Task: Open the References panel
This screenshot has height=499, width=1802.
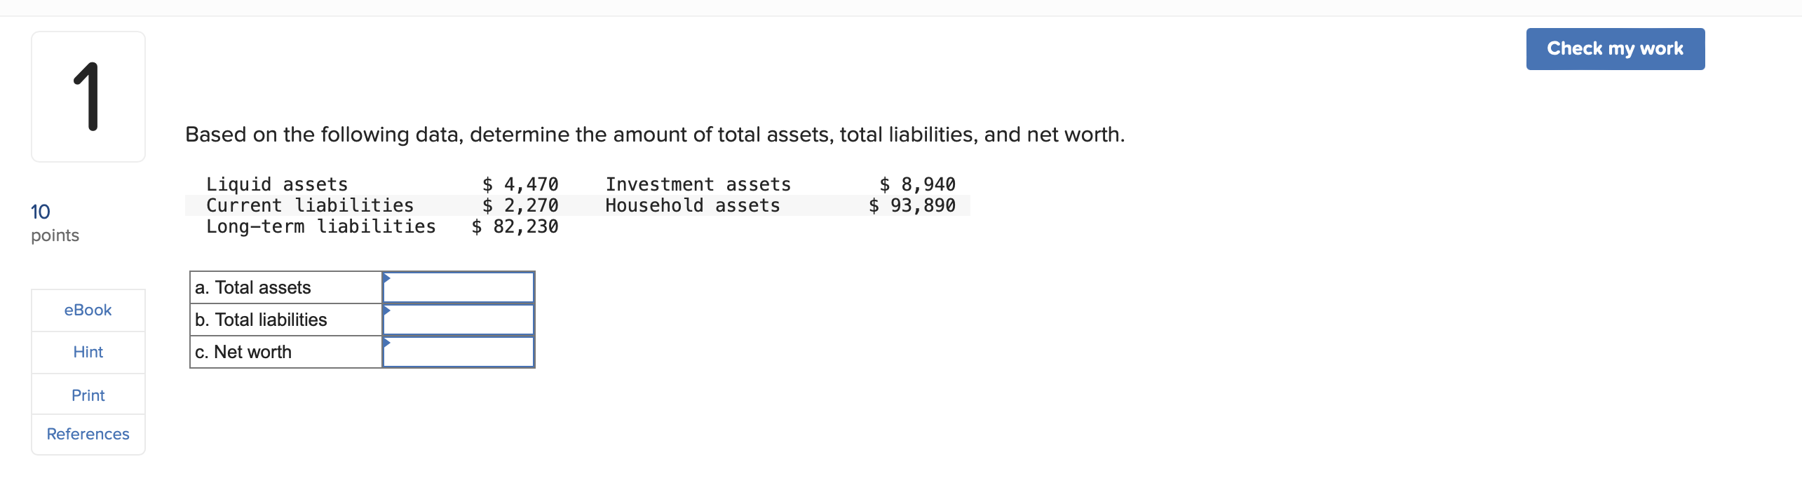Action: (88, 434)
